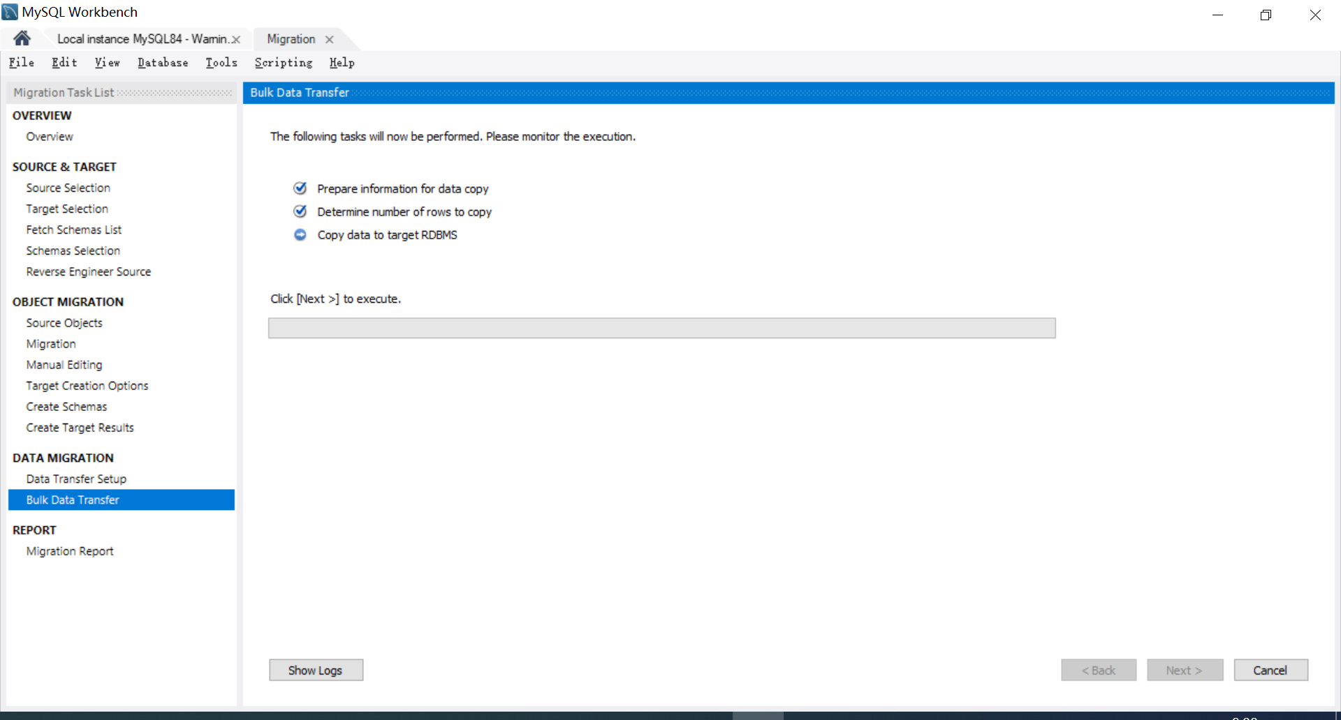Click 'Determine number of rows to copy' text
The height and width of the screenshot is (720, 1341).
pyautogui.click(x=404, y=212)
